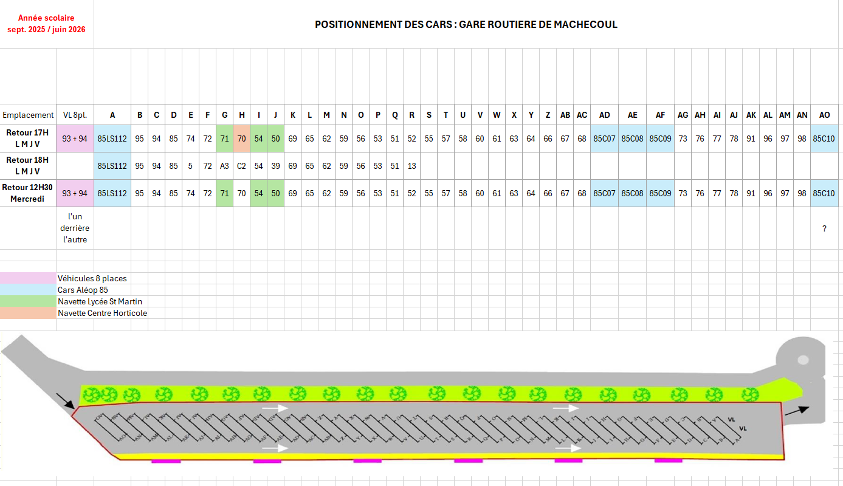Select the blue Cars Aléop 85 swatch
The height and width of the screenshot is (486, 843).
coord(28,290)
